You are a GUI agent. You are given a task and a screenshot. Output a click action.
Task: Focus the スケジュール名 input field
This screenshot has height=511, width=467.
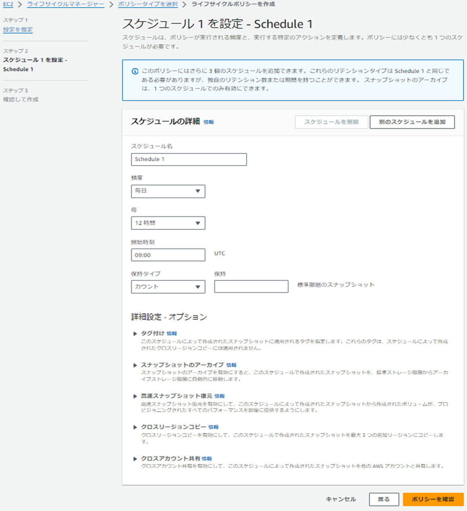189,159
